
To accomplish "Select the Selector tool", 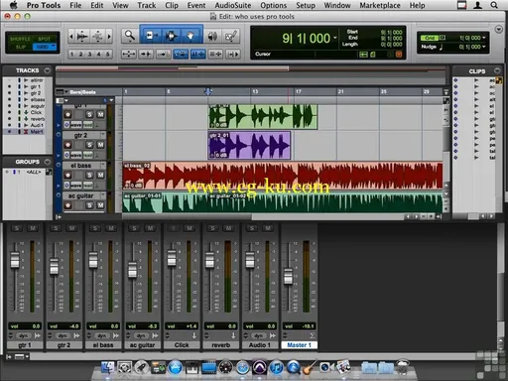I will coord(171,35).
